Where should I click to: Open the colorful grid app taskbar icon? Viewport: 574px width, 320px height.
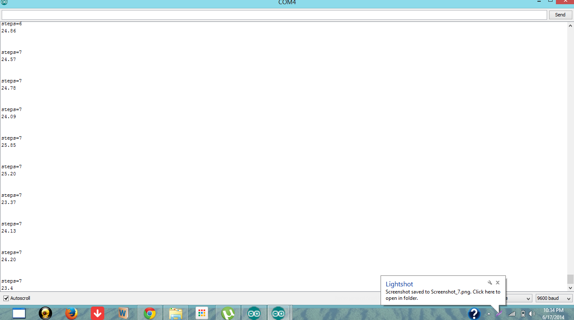click(x=202, y=313)
